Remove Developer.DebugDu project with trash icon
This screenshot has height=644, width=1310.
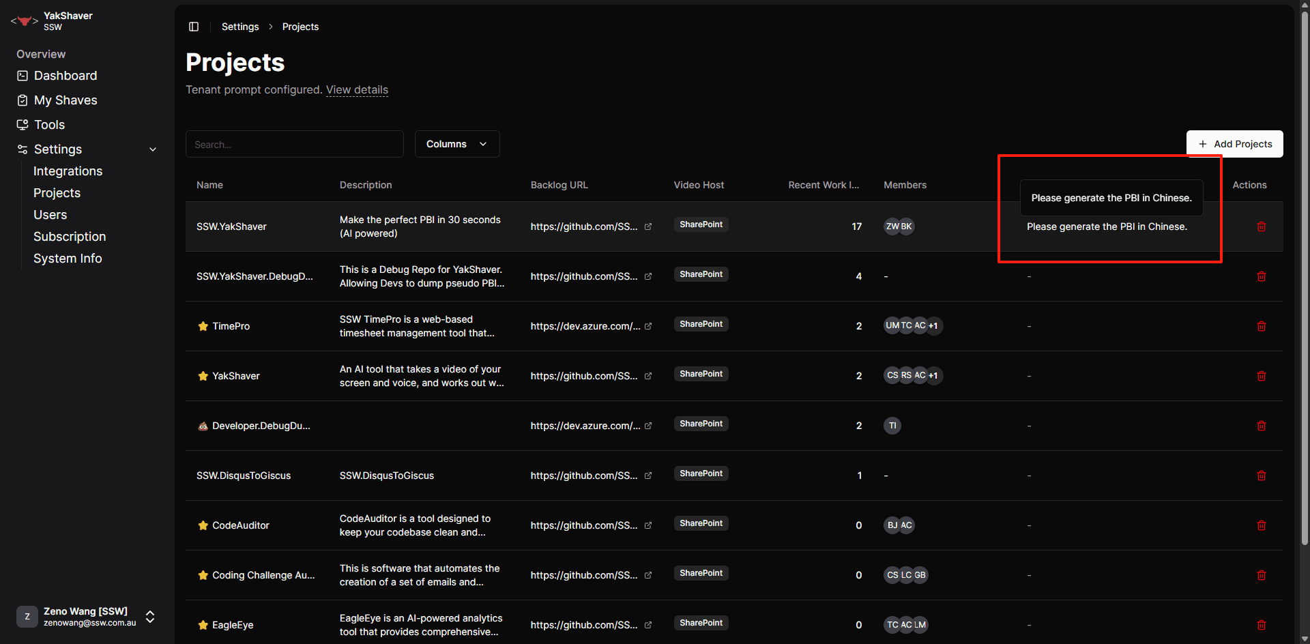[x=1261, y=426]
